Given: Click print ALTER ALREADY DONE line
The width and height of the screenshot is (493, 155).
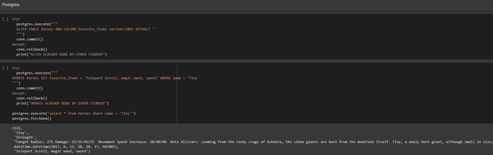Looking at the screenshot, I should 61,55.
